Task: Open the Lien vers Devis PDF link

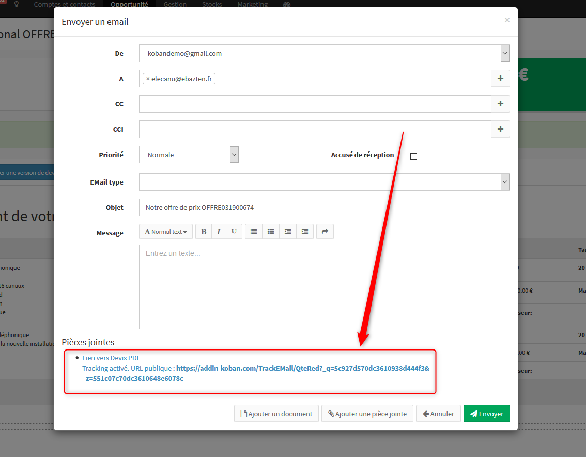Action: [111, 358]
